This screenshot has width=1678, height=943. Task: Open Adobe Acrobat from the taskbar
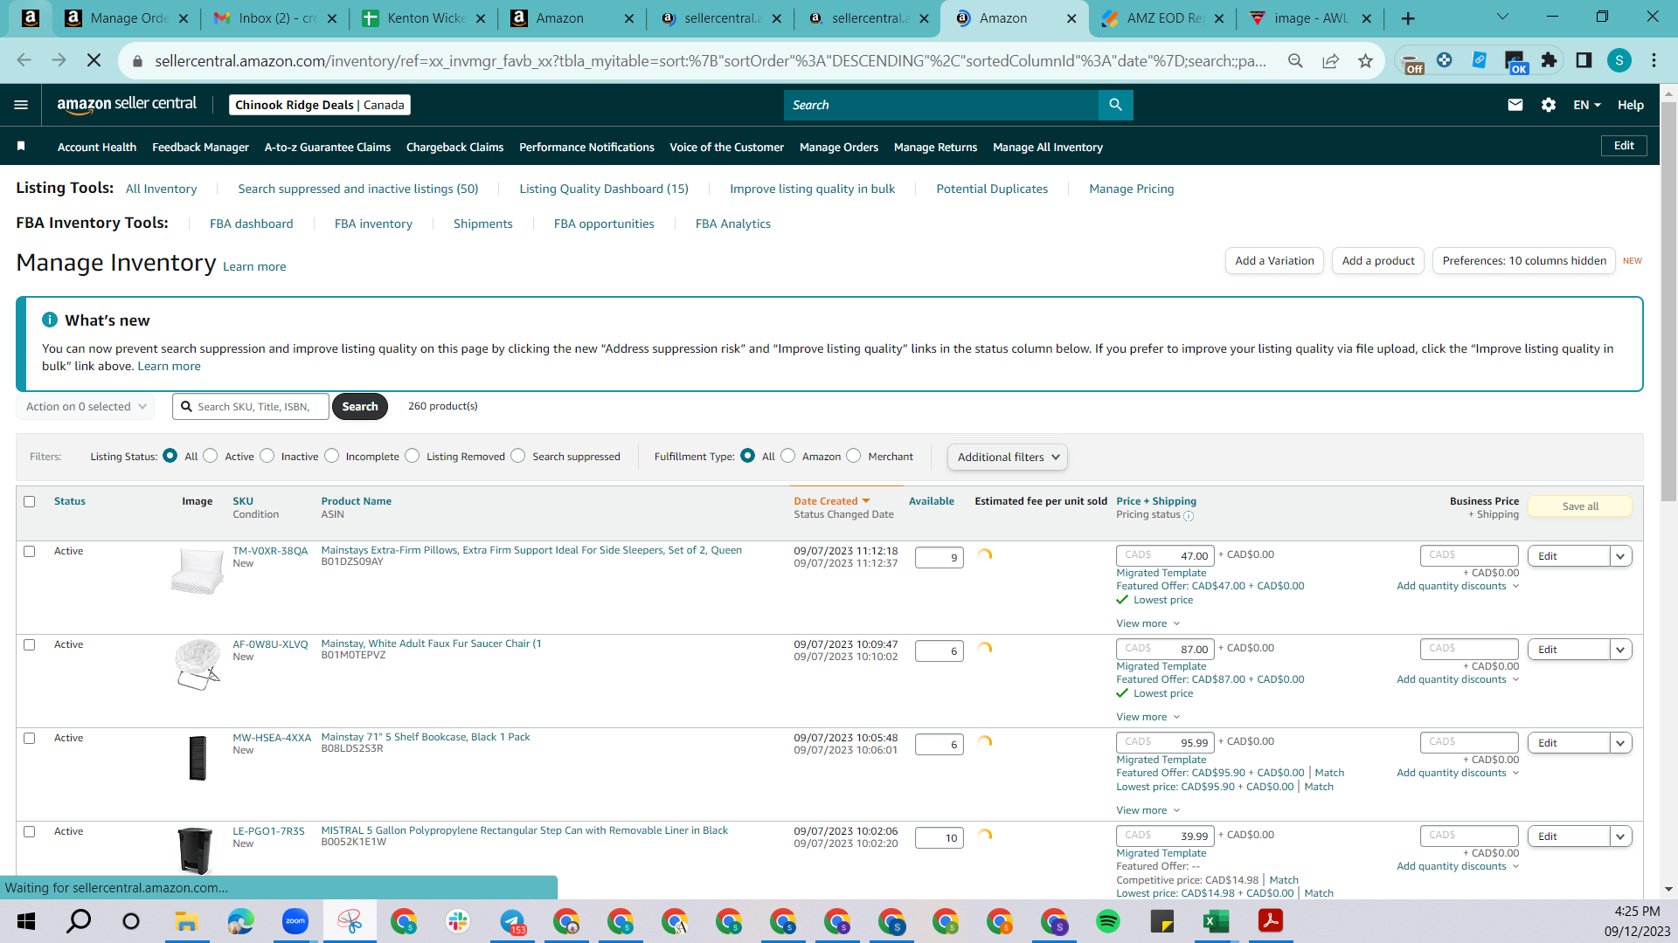click(1271, 921)
